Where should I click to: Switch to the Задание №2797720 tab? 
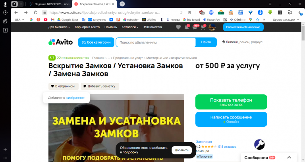[50, 4]
